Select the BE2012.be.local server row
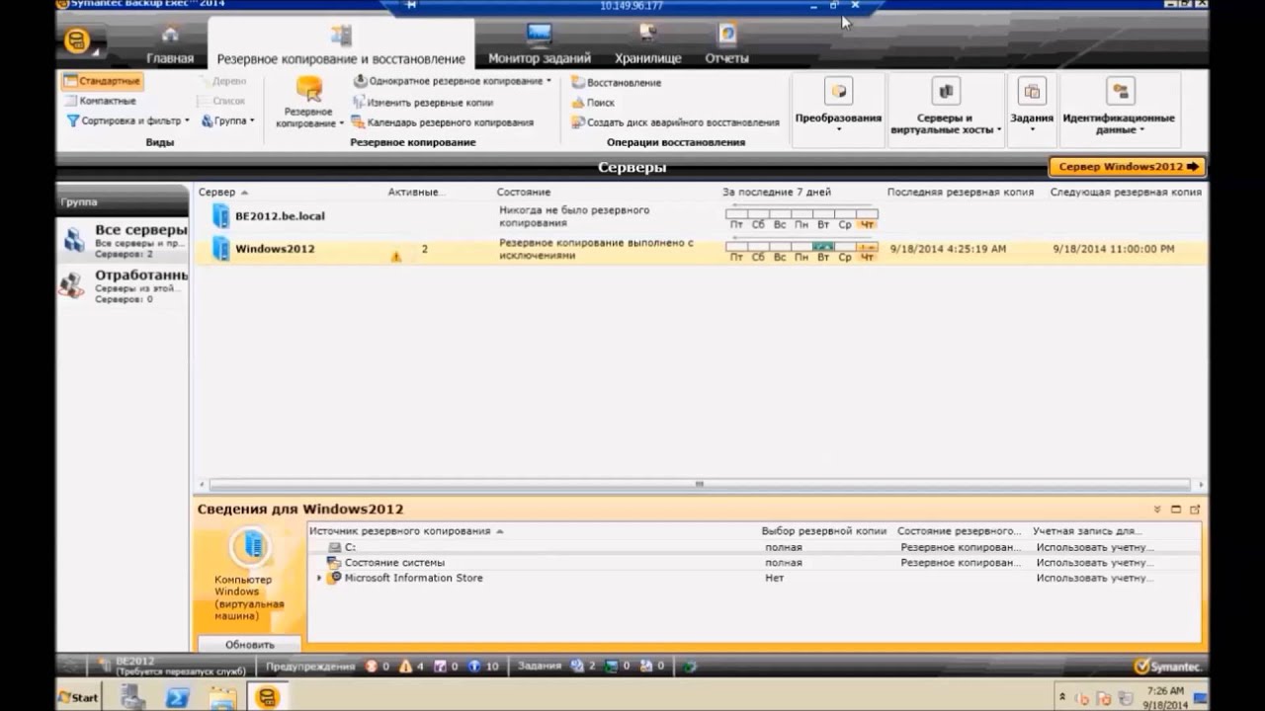The image size is (1265, 711). point(700,216)
